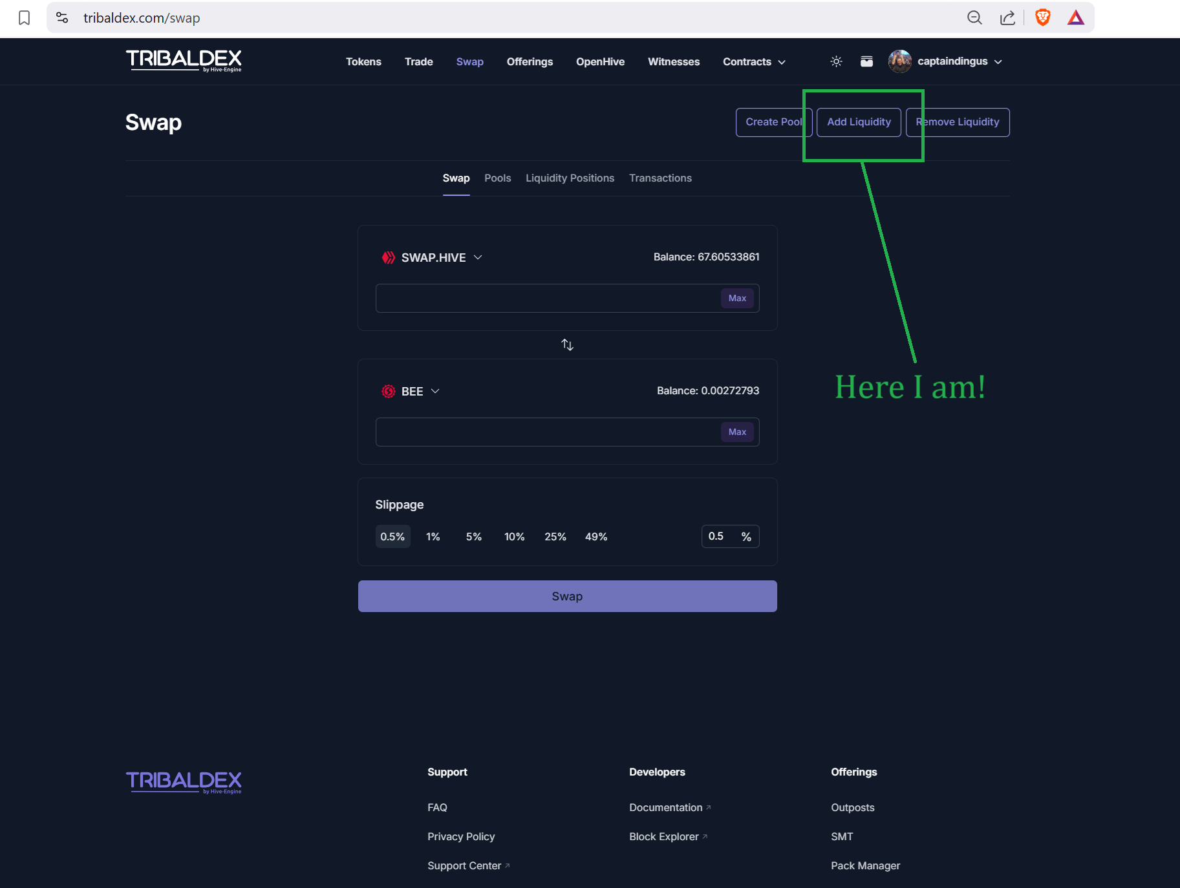Screen dimensions: 1180x888
Task: Click the zoom magnifier icon in address bar
Action: tap(974, 18)
